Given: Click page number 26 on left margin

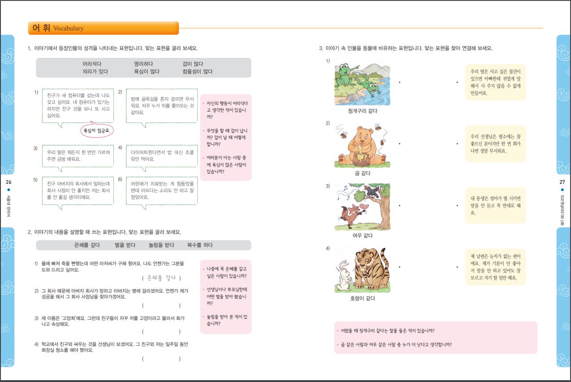Looking at the screenshot, I should point(9,182).
